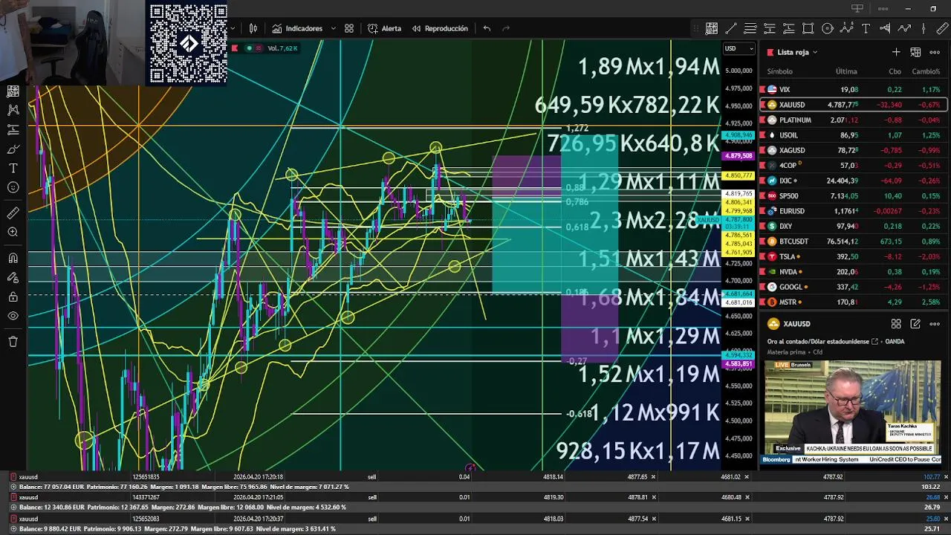Select the rectangle tool in the favorites toolbar
Viewport: 951px width, 535px height.
click(808, 28)
